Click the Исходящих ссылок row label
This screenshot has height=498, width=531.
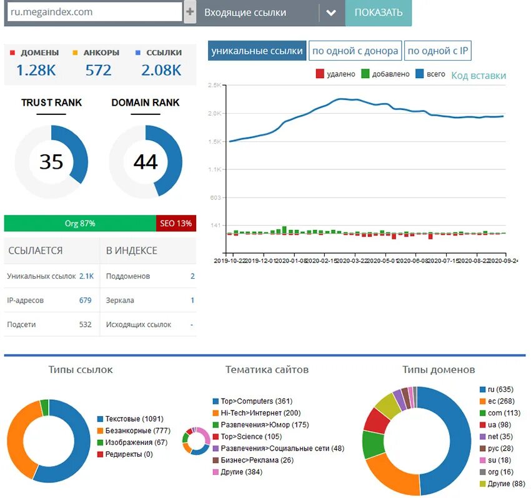(x=139, y=324)
